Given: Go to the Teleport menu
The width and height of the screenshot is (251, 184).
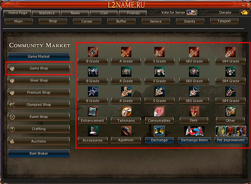Looking at the screenshot, I should pos(224,21).
